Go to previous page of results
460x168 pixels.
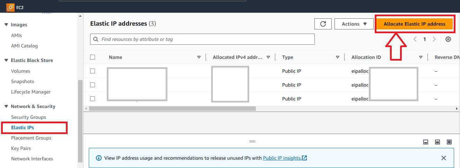(x=415, y=39)
